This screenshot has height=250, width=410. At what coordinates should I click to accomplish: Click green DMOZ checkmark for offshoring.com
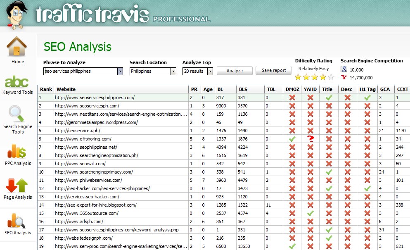pyautogui.click(x=292, y=139)
